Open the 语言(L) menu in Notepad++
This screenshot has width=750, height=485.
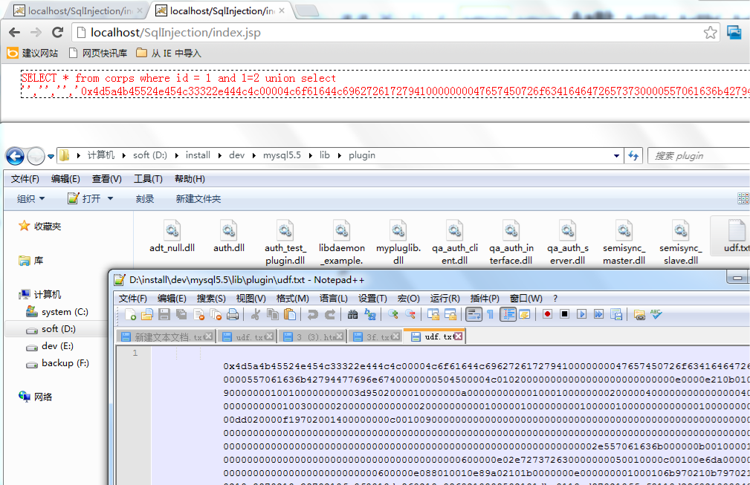[333, 299]
